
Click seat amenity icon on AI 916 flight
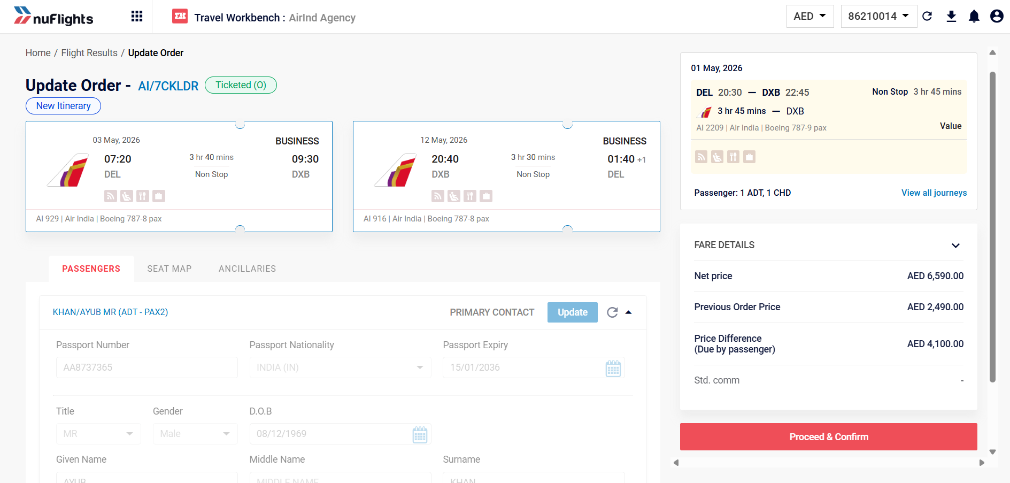(454, 196)
